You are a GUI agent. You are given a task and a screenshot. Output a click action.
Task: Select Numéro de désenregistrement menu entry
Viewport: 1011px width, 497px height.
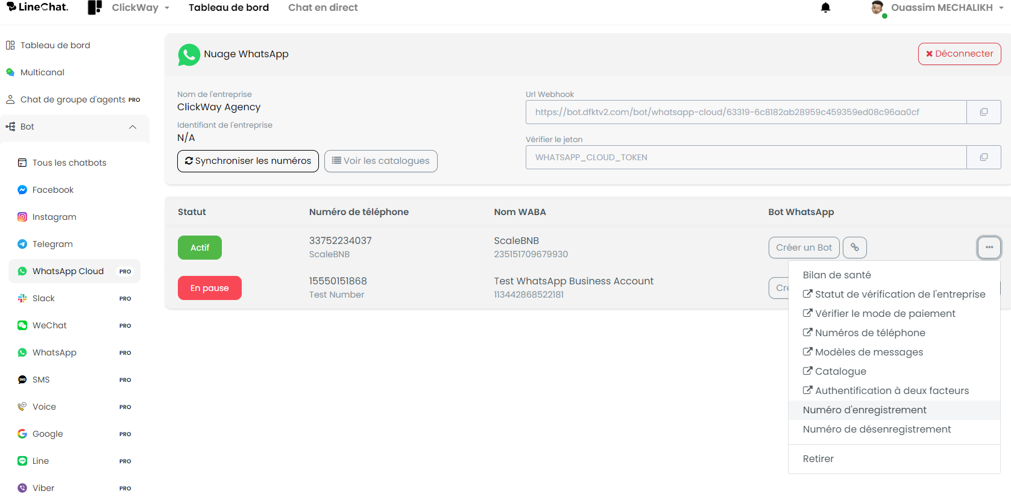[x=894, y=430]
